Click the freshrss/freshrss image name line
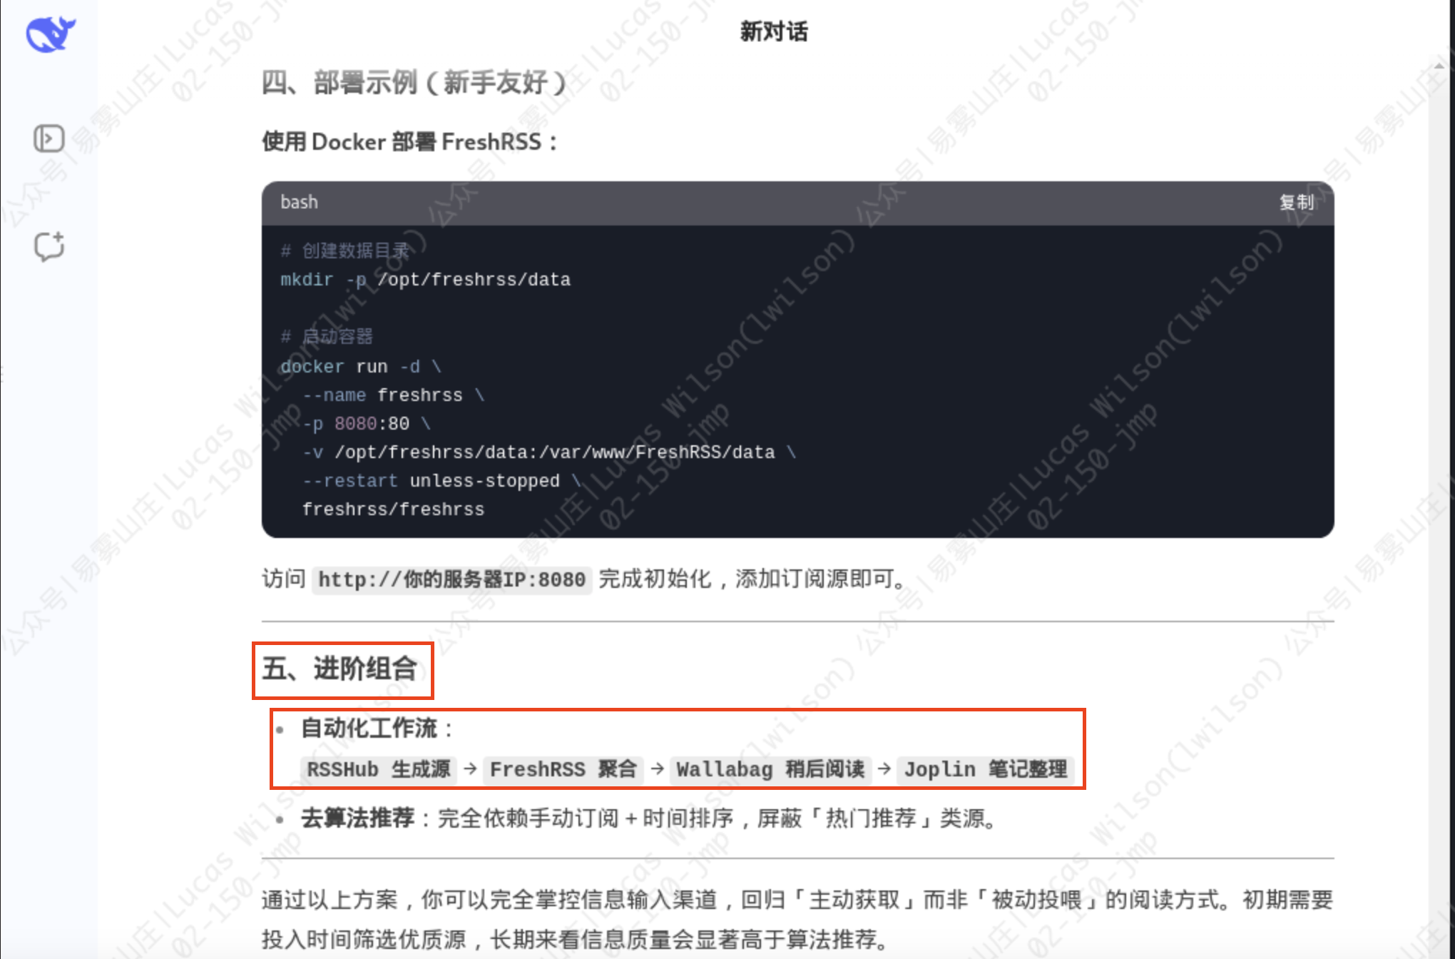Image resolution: width=1455 pixels, height=959 pixels. pos(393,509)
